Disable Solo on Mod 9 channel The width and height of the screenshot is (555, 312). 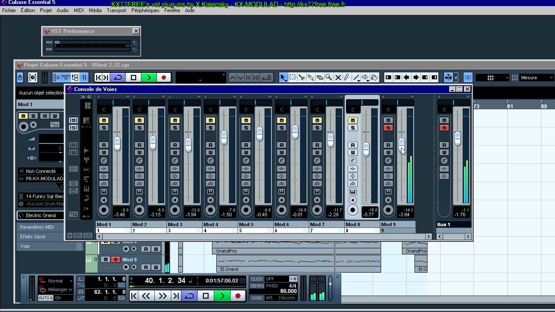pyautogui.click(x=388, y=128)
